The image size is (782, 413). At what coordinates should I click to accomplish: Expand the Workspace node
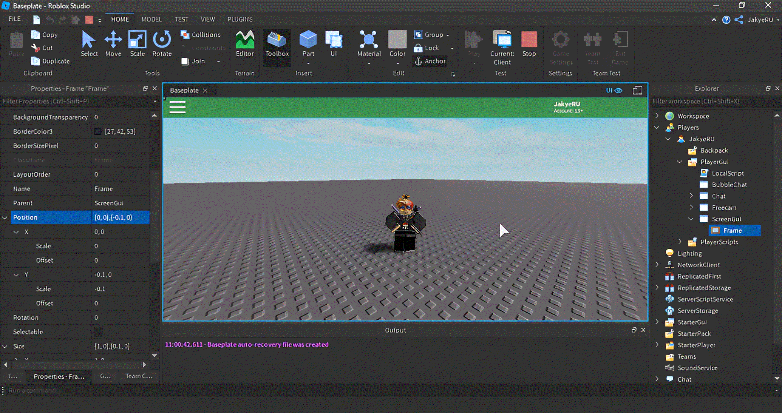tap(657, 116)
